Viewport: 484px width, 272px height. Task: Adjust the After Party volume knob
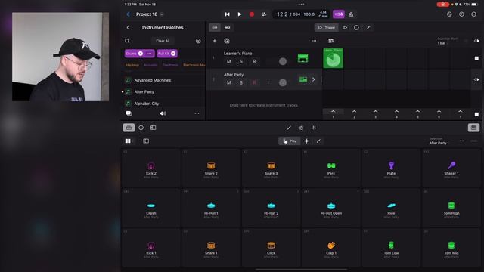[x=282, y=82]
